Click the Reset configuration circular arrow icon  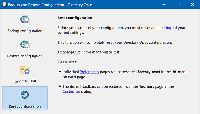click(25, 95)
